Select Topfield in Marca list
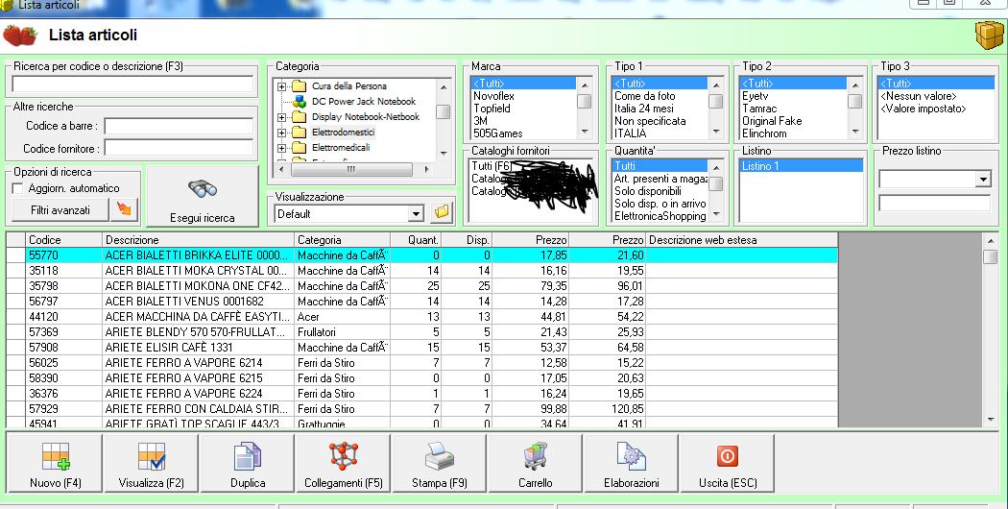This screenshot has height=509, width=1008. point(492,109)
